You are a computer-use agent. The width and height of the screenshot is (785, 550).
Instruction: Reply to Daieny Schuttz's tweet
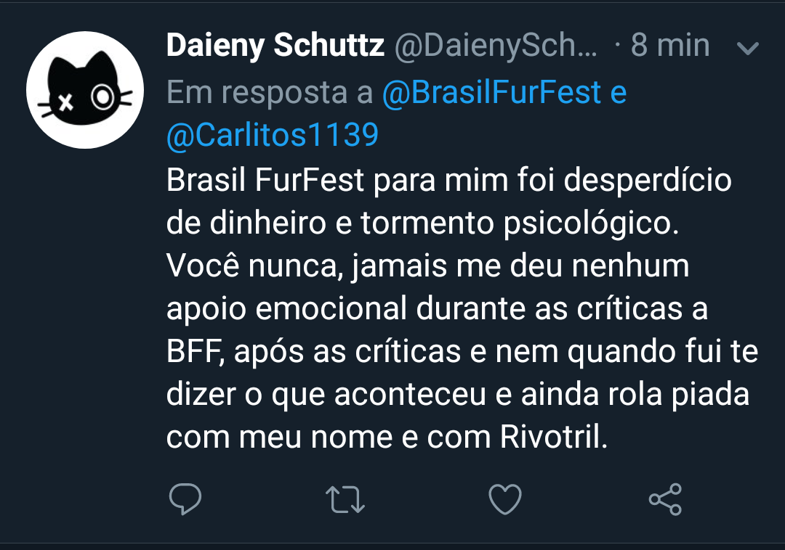coord(185,499)
